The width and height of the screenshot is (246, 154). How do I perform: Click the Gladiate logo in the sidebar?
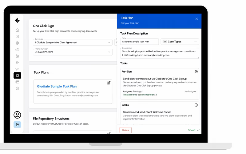tap(17, 20)
